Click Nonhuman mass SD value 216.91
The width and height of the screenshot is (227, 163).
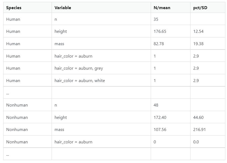(199, 130)
